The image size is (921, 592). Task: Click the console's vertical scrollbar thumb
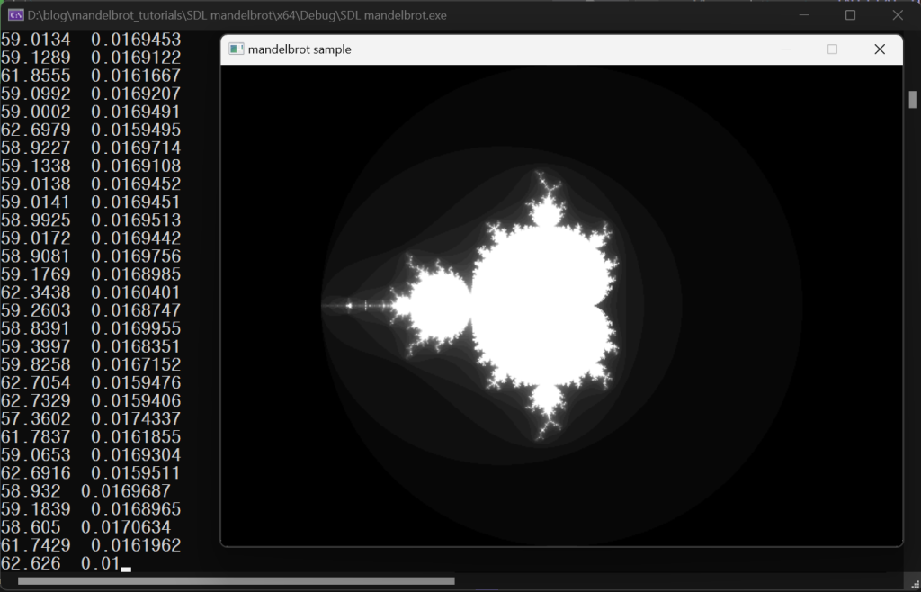click(912, 99)
